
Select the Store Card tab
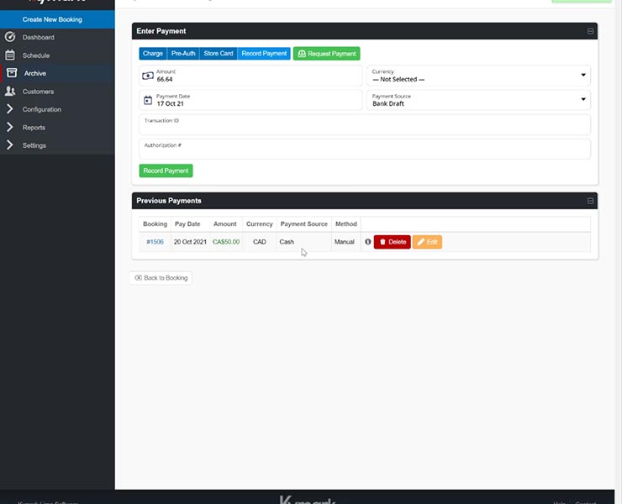pyautogui.click(x=219, y=54)
